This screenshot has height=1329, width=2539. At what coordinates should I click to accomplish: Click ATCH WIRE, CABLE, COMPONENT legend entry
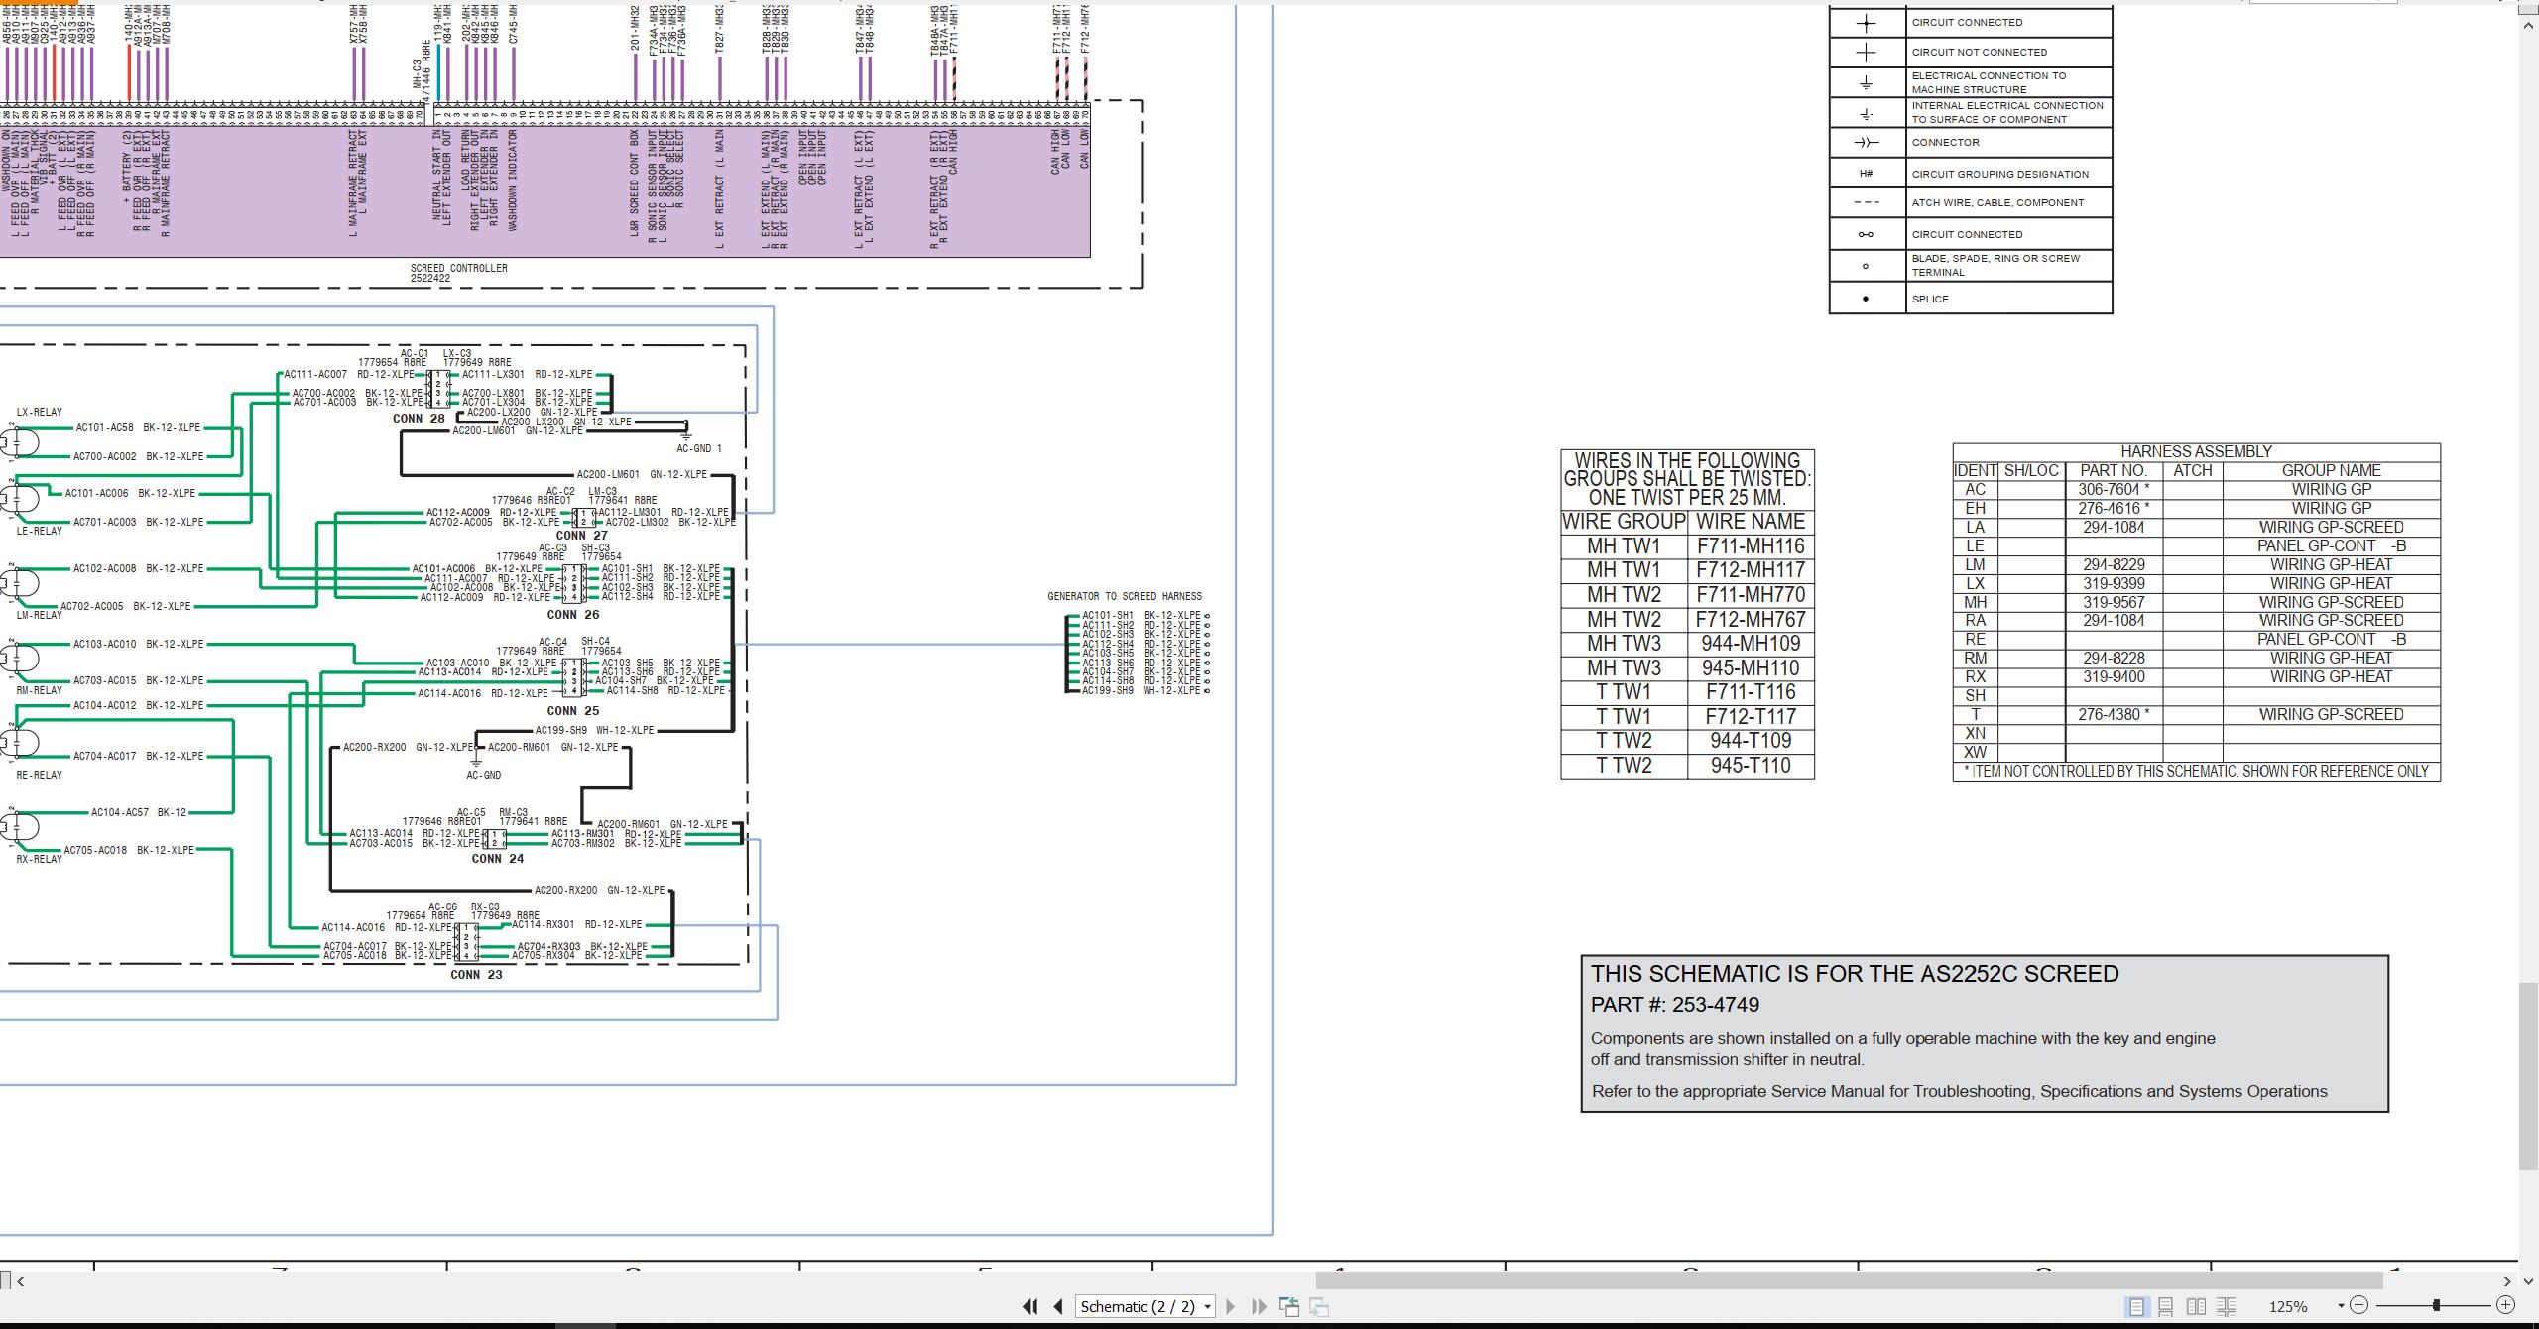click(x=1997, y=202)
